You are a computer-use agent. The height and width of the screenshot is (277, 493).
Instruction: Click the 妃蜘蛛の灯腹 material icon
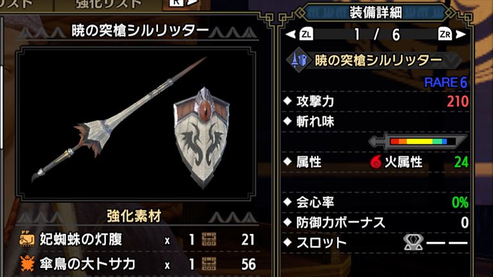[27, 239]
